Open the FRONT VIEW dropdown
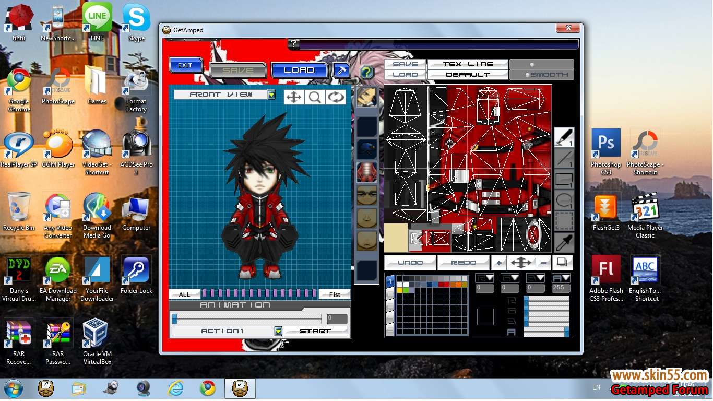The height and width of the screenshot is (401, 713). 271,95
